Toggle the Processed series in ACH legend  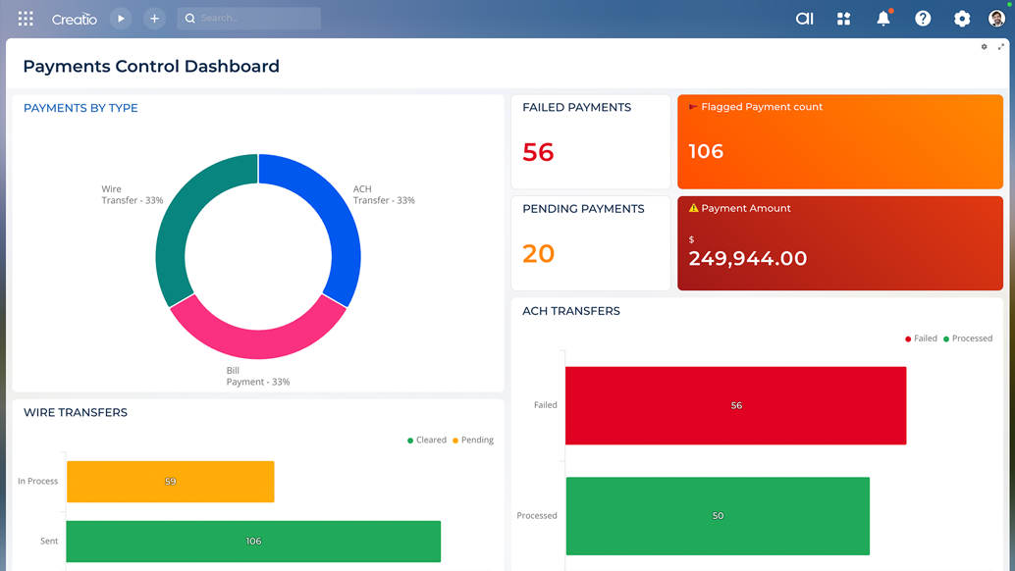click(x=968, y=338)
